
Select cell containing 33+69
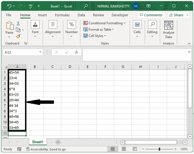tap(17, 128)
